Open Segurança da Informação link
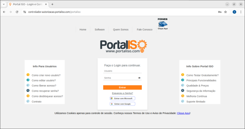The width and height of the screenshot is (245, 129). coord(201,91)
